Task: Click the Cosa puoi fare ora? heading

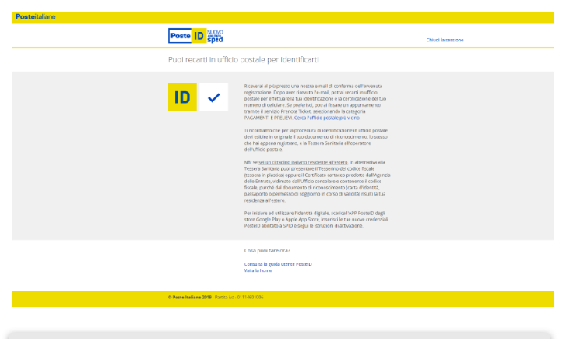Action: [x=267, y=250]
